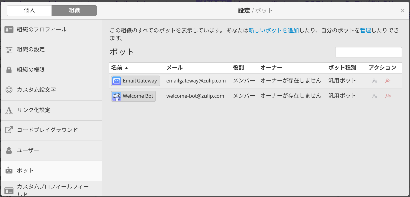Click deactivate bot icon for Welcome Bot

click(x=388, y=96)
